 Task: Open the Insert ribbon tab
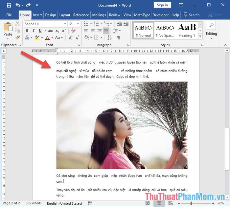[37, 15]
